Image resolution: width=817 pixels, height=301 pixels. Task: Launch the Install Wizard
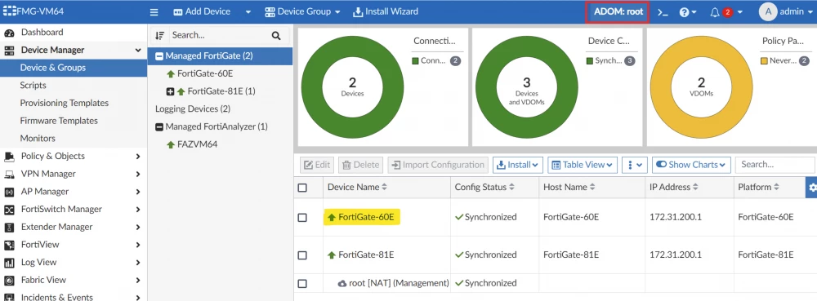click(386, 11)
